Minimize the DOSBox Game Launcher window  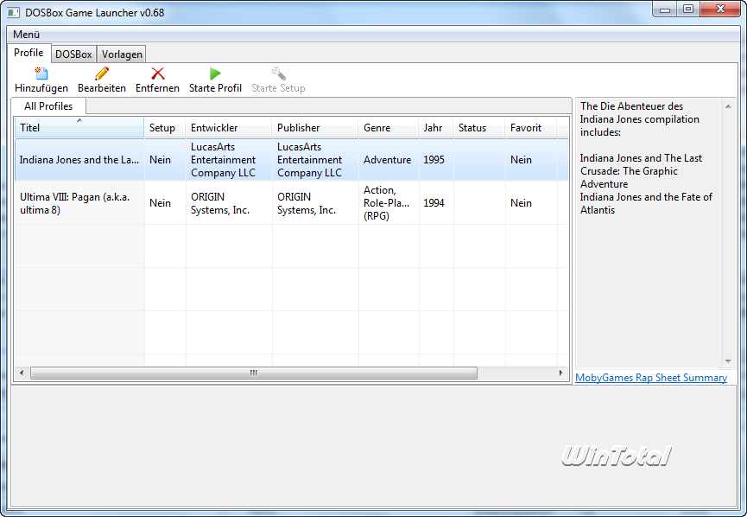coord(665,9)
